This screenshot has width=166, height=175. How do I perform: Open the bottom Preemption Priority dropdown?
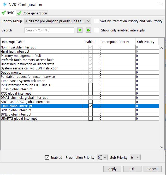click(102, 157)
